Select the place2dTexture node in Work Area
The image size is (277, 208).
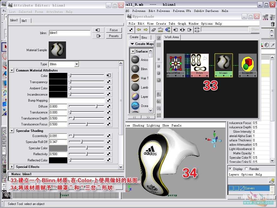[176, 66]
